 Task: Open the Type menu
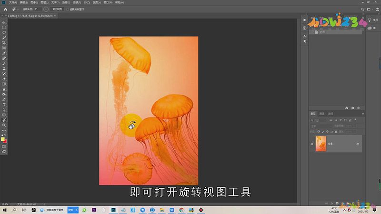pos(55,2)
